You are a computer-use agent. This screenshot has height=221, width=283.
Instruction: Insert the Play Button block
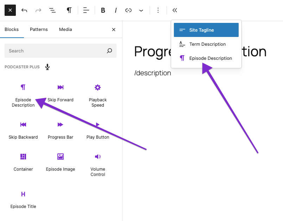(x=98, y=131)
